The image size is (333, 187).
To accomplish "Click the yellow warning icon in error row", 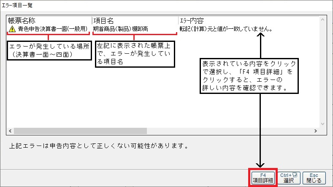I will coord(12,29).
